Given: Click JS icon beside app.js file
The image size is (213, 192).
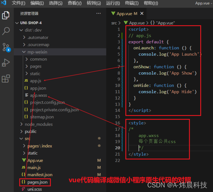Looking at the screenshot, I should pos(26,81).
